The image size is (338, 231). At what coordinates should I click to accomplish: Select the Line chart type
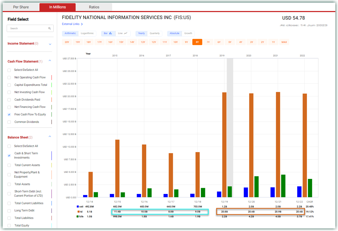coord(123,34)
